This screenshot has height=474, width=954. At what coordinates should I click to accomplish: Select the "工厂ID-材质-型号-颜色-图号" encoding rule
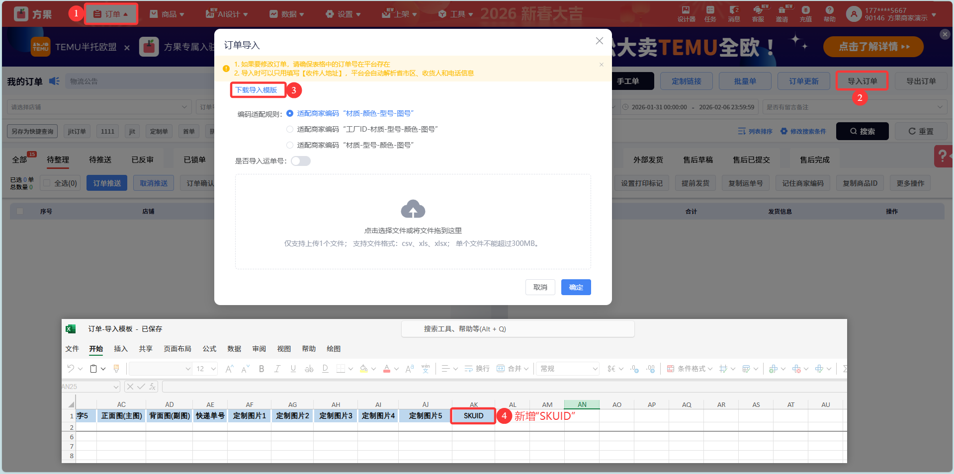[290, 129]
